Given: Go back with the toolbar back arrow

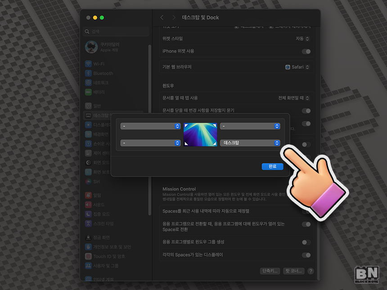Looking at the screenshot, I should tap(162, 18).
